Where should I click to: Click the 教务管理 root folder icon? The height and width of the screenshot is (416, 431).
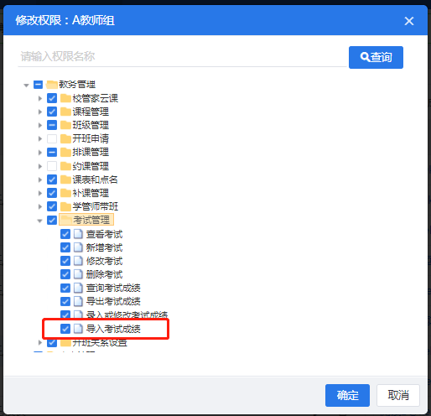(x=52, y=85)
